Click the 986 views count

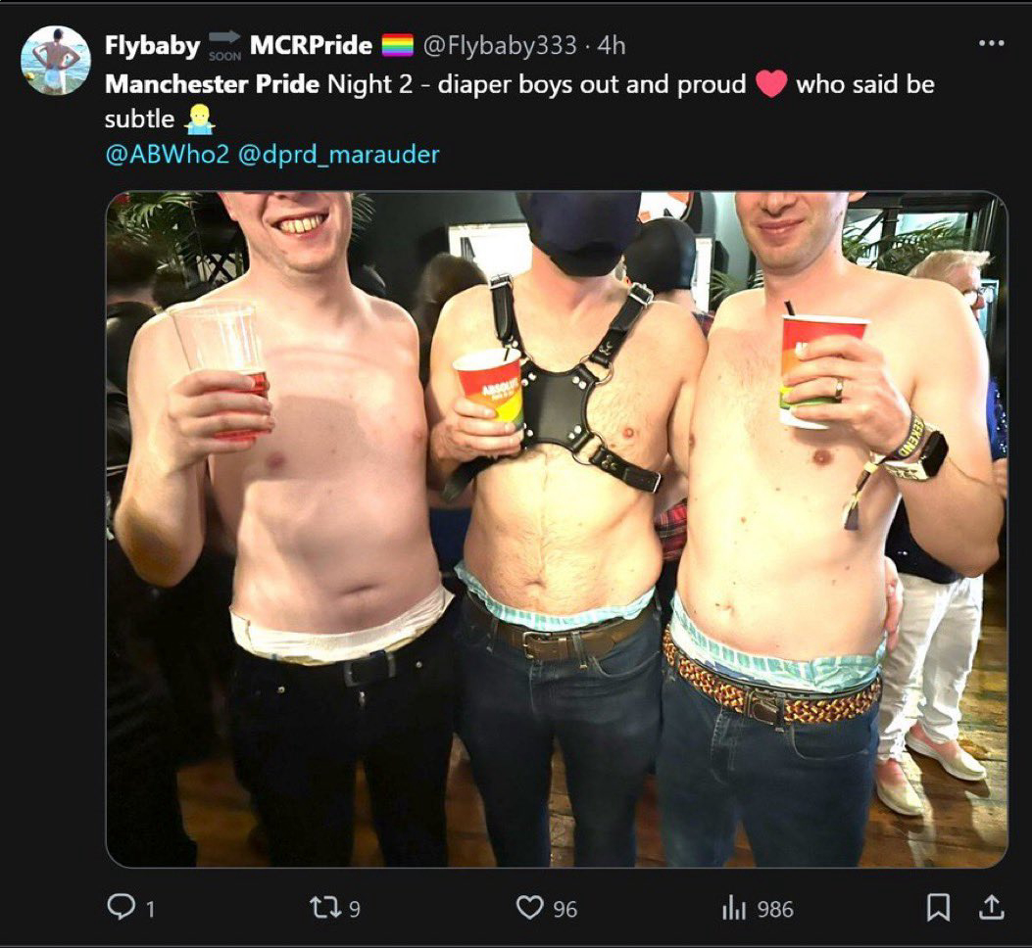775,909
